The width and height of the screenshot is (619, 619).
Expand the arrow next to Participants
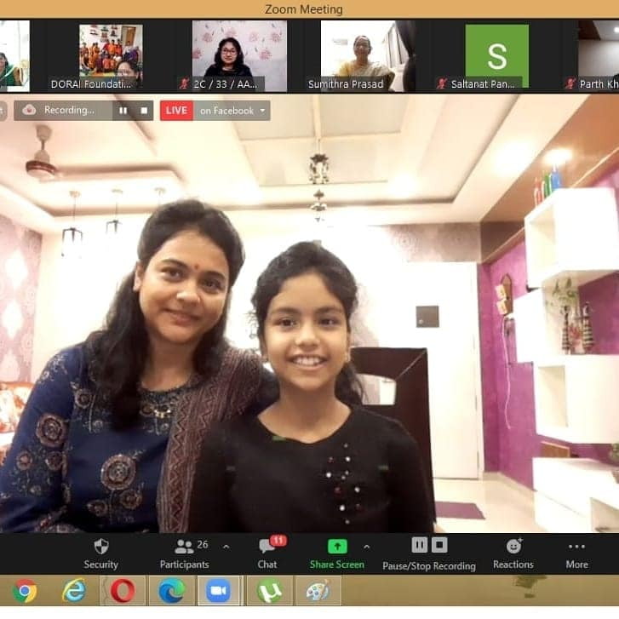[x=226, y=547]
